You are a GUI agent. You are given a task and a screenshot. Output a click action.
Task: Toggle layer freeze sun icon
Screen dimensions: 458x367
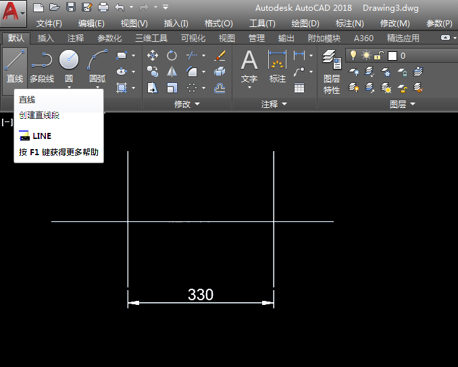click(366, 55)
